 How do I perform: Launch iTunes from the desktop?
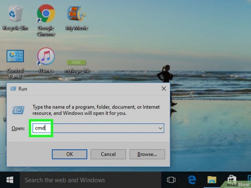point(46,60)
